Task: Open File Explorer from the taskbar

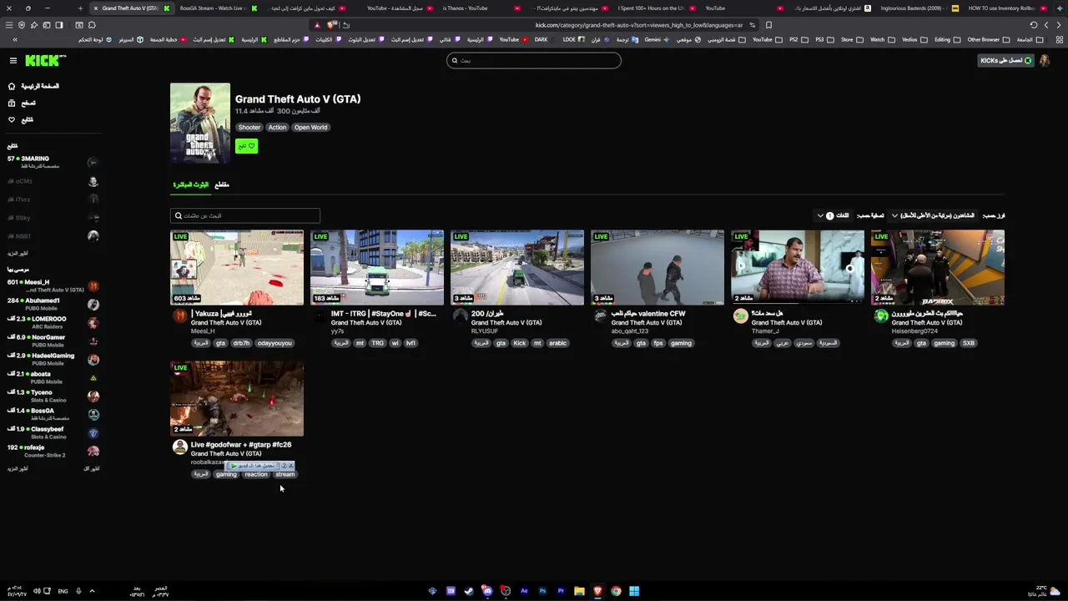Action: pos(579,591)
